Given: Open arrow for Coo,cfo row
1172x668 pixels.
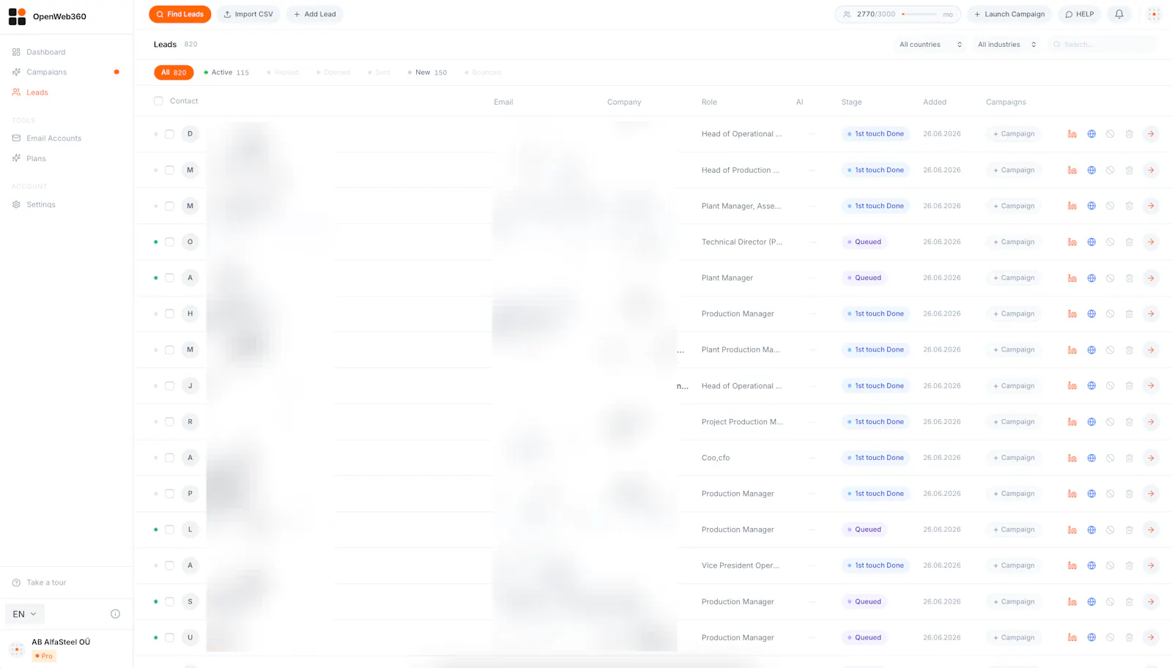Looking at the screenshot, I should coord(1151,458).
